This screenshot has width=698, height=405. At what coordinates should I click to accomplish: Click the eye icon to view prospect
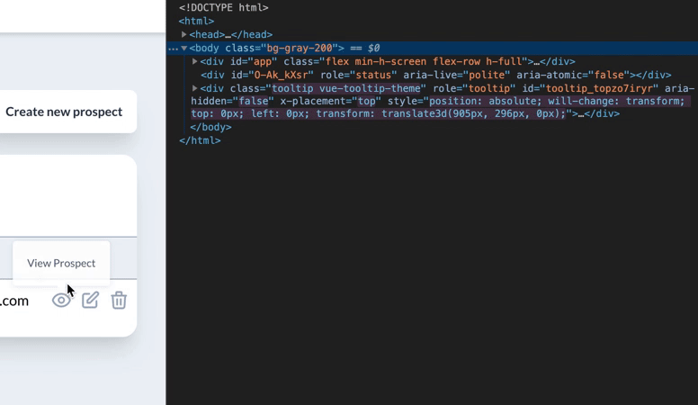pyautogui.click(x=61, y=301)
